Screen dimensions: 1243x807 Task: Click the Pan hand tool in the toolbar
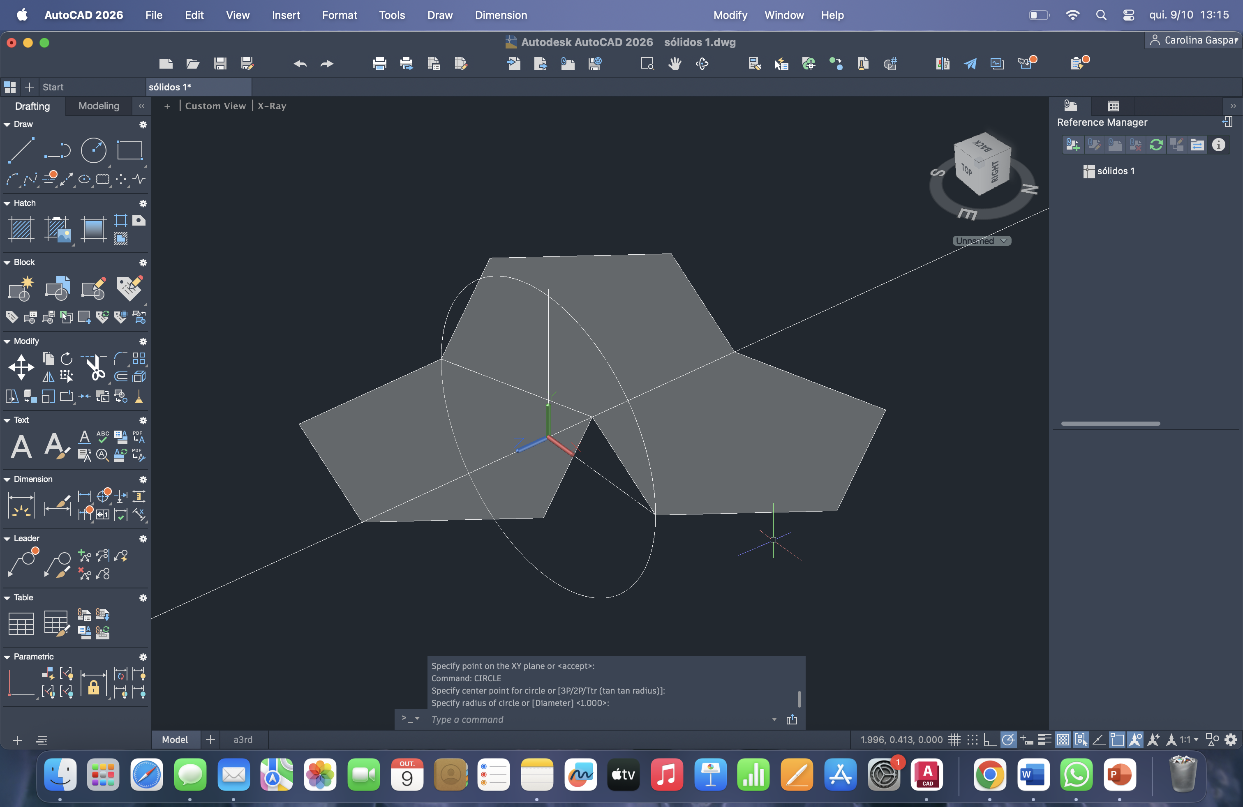[x=675, y=64]
